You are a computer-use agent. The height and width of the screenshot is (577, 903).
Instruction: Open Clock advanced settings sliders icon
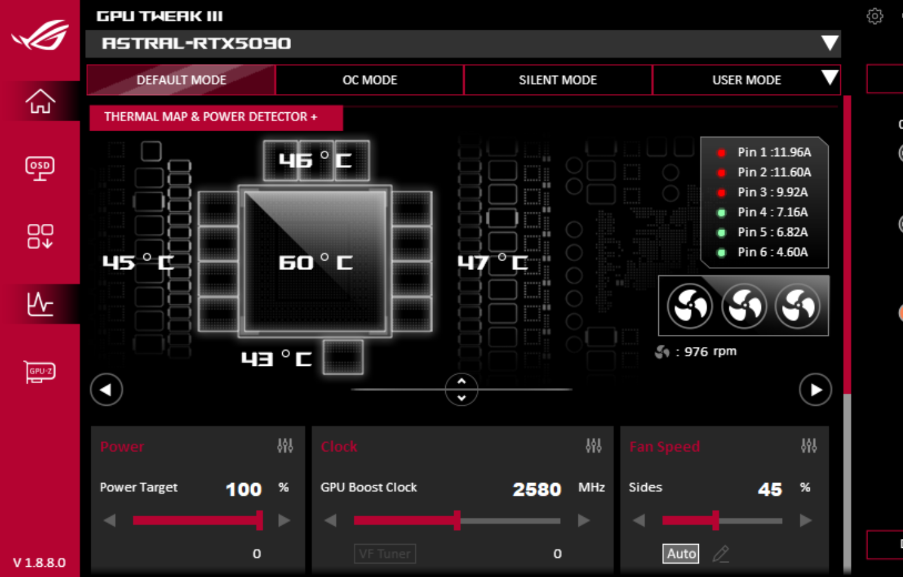(594, 446)
